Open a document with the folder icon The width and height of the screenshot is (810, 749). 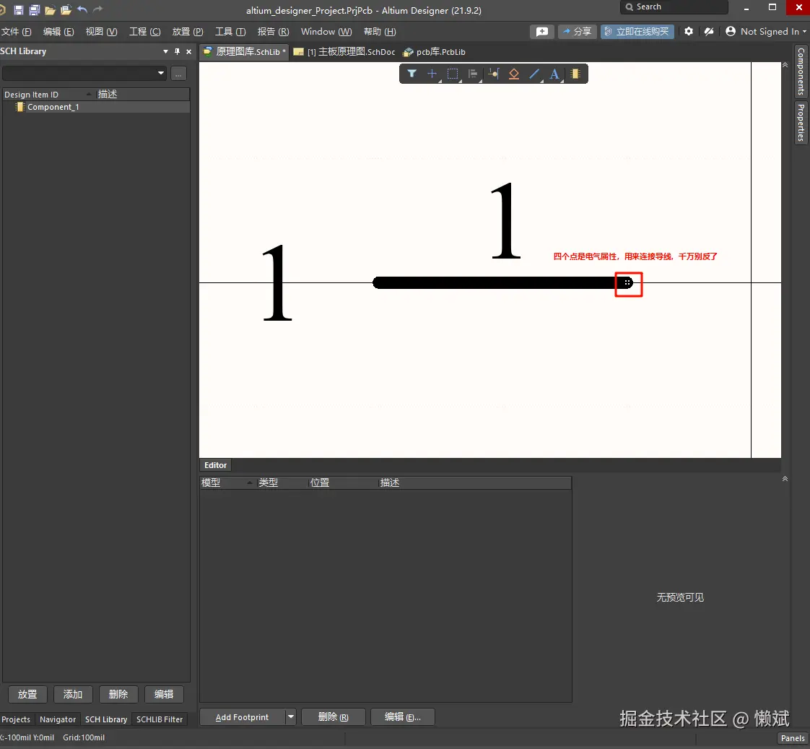(x=50, y=10)
